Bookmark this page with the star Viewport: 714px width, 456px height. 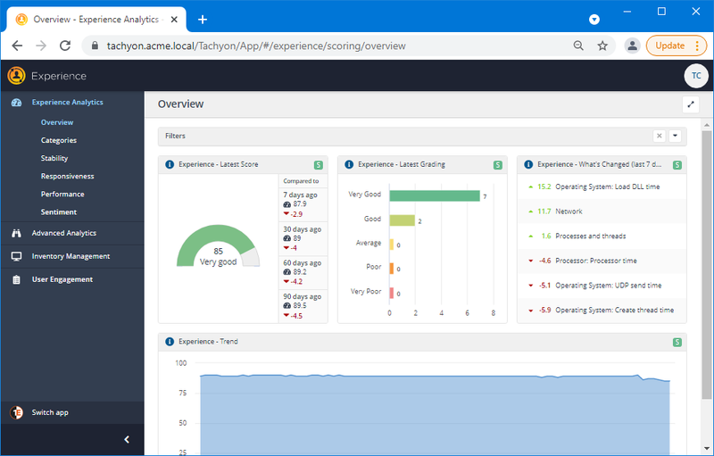[x=602, y=46]
